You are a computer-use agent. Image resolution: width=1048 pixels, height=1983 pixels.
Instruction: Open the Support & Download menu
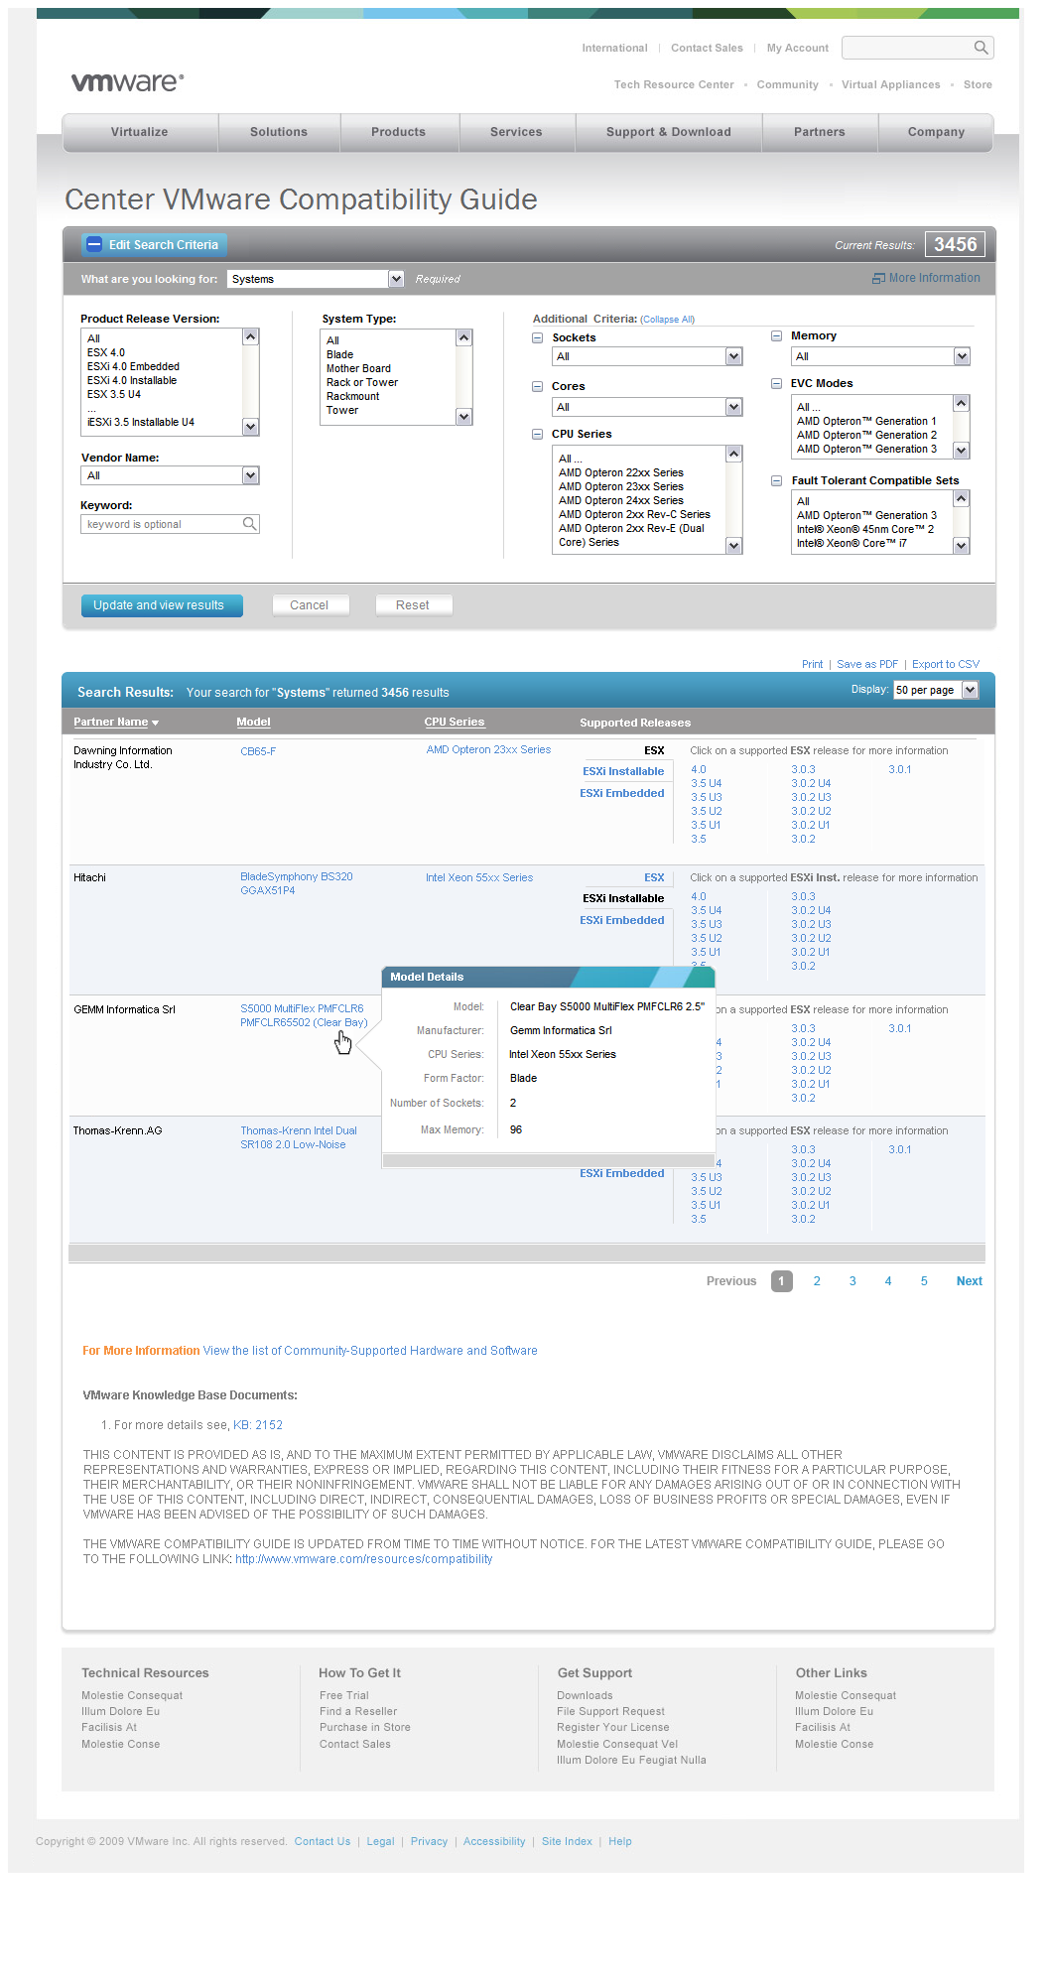tap(668, 132)
